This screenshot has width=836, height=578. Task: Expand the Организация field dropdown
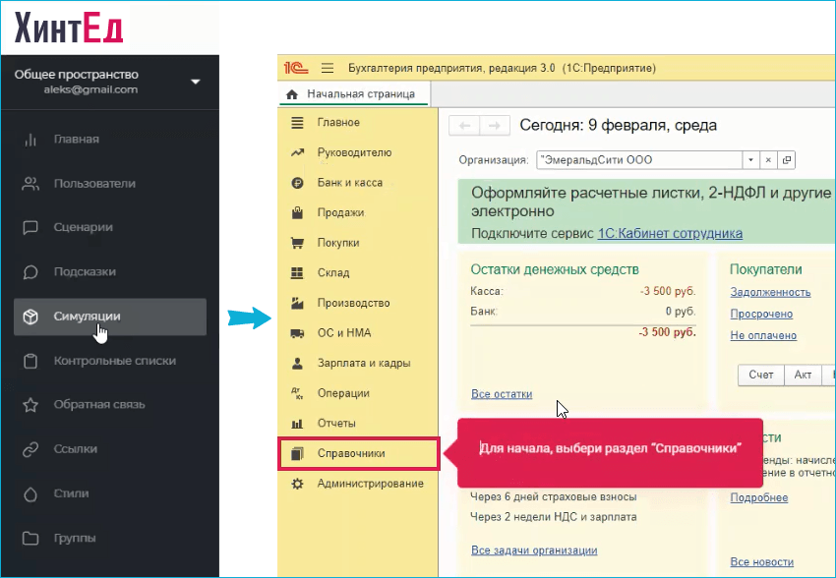(x=750, y=159)
